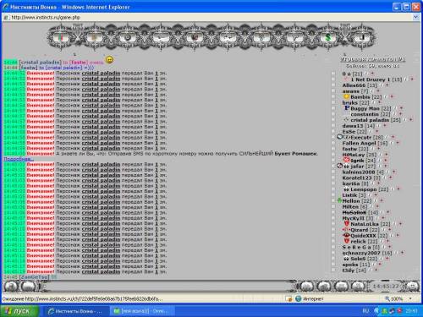This screenshot has height=317, width=423.
Task: Click the green dollar sign menu icon
Action: tap(327, 37)
